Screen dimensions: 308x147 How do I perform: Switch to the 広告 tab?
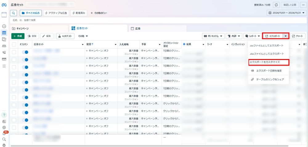click(158, 29)
